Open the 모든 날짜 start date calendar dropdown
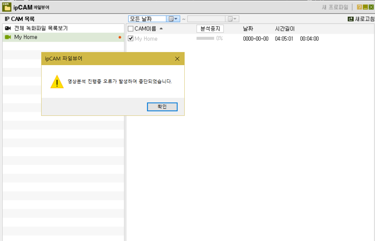 pyautogui.click(x=173, y=19)
